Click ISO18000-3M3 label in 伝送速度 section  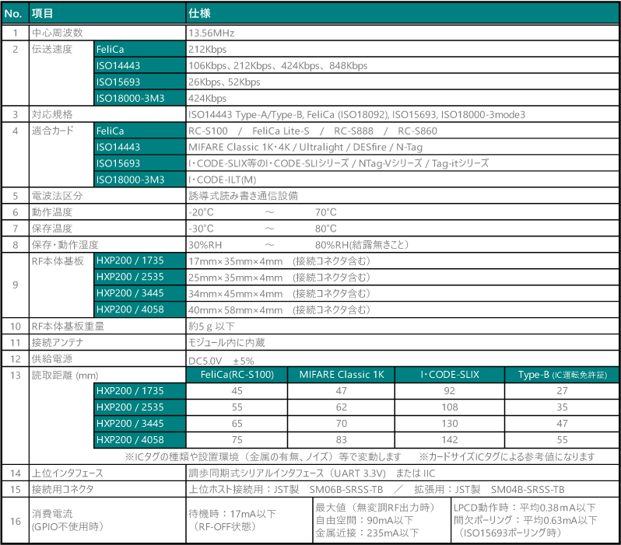pyautogui.click(x=130, y=98)
